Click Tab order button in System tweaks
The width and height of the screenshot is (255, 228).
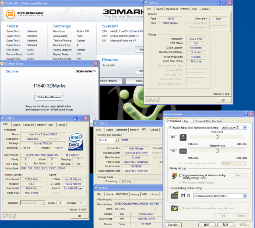[173, 225]
